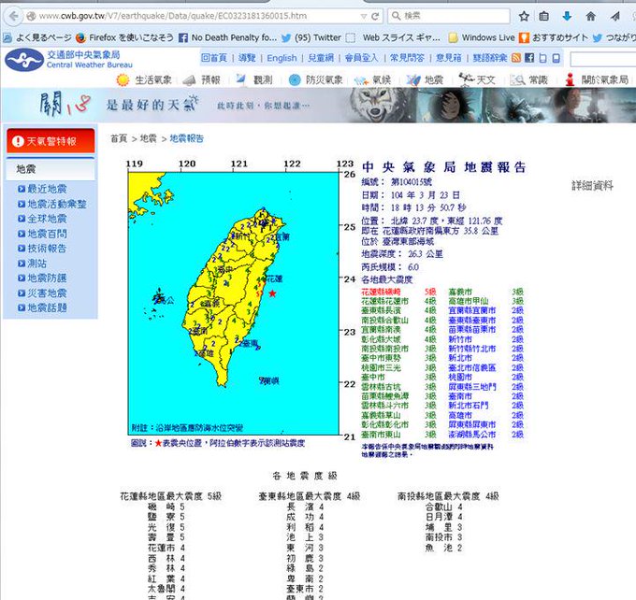Click the 詳細資料 details link
Image resolution: width=636 pixels, height=600 pixels.
[x=592, y=186]
